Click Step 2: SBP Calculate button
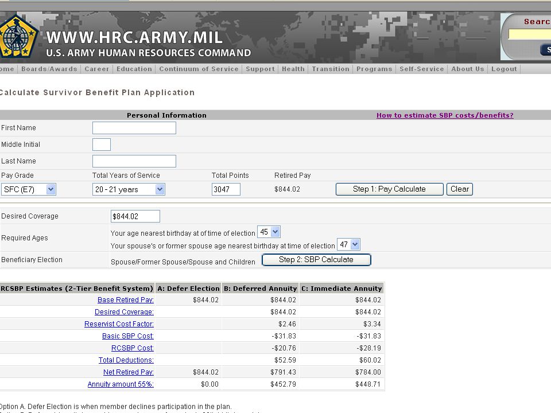 click(316, 259)
